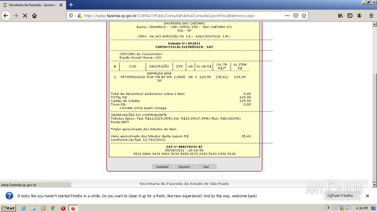Viewport: 377px width, 212px height.
Task: Open the volume control in tray
Action: click(x=335, y=208)
